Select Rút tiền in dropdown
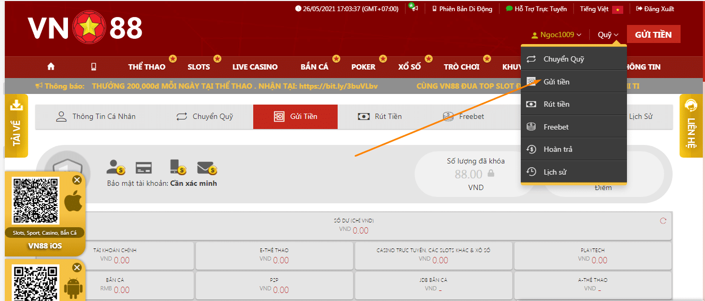The width and height of the screenshot is (705, 301). coord(574,104)
